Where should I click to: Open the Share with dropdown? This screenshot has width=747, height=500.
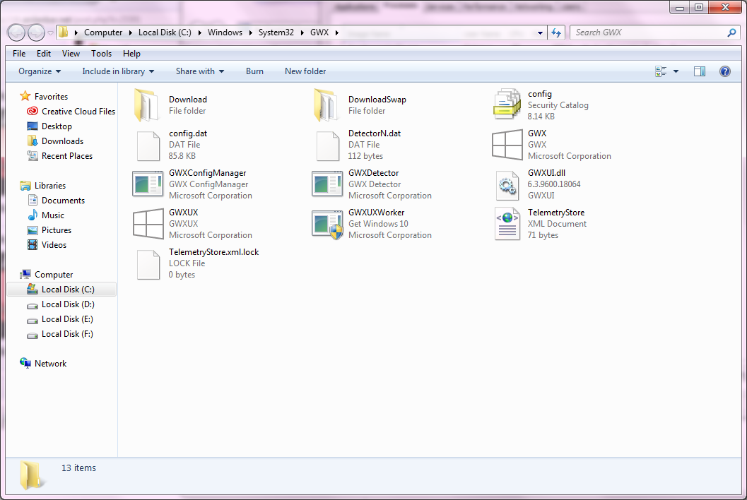click(x=199, y=71)
